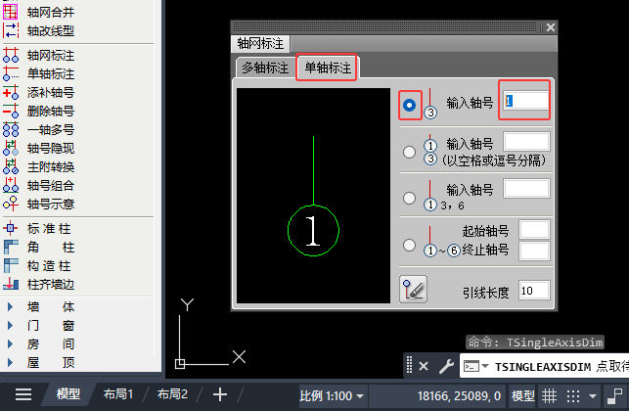The width and height of the screenshot is (629, 411).
Task: Toggle the grid display status bar icon
Action: coord(549,396)
